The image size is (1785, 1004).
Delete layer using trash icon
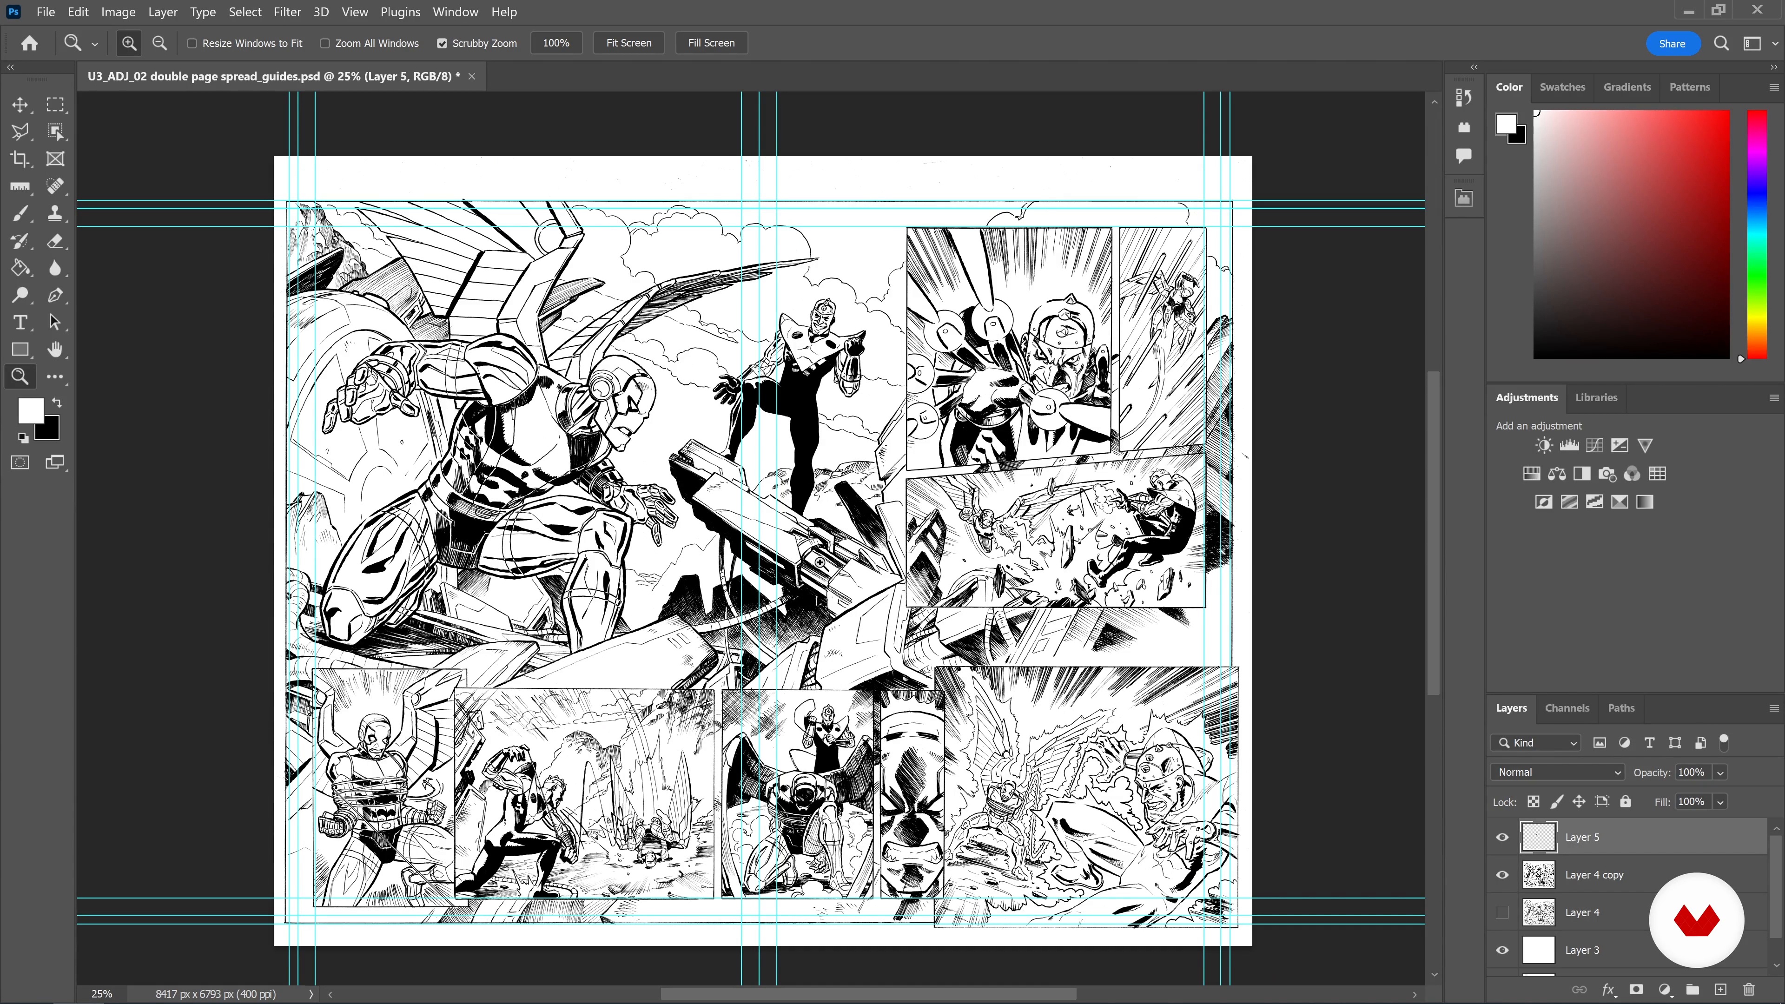click(x=1749, y=990)
